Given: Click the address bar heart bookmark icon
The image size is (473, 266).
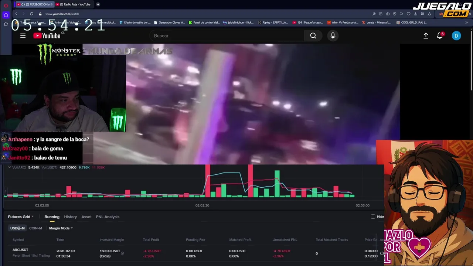Looking at the screenshot, I should [x=408, y=14].
